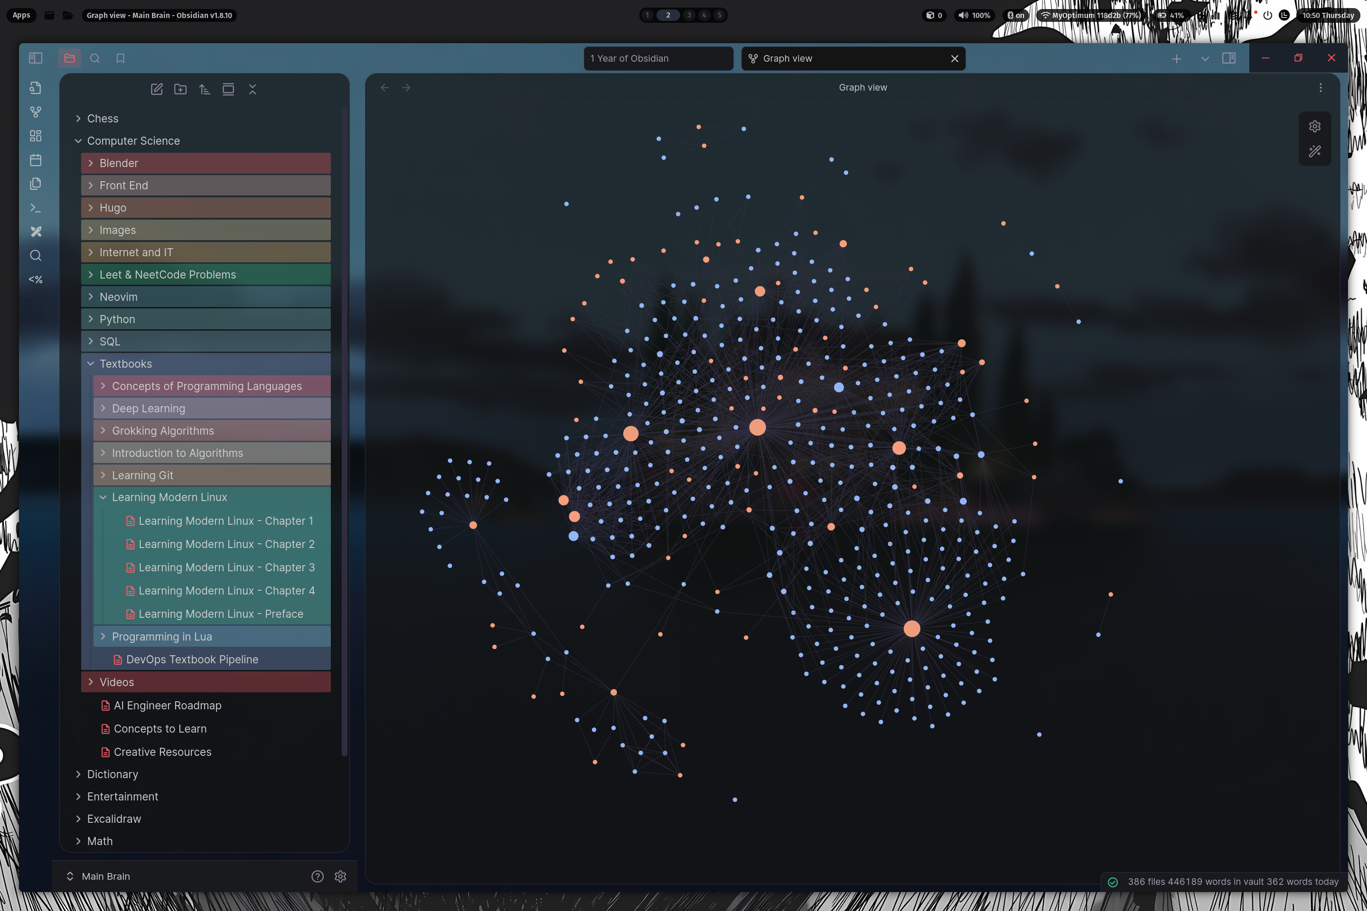Toggle the left sidebar

36,58
